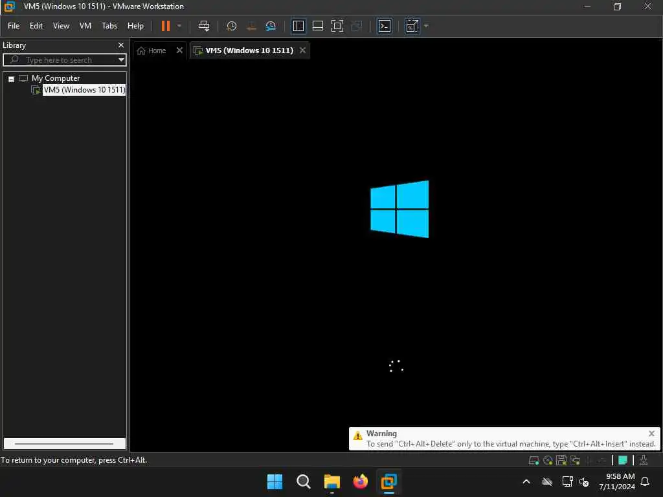Show hidden system tray icons
663x497 pixels.
[x=526, y=481]
